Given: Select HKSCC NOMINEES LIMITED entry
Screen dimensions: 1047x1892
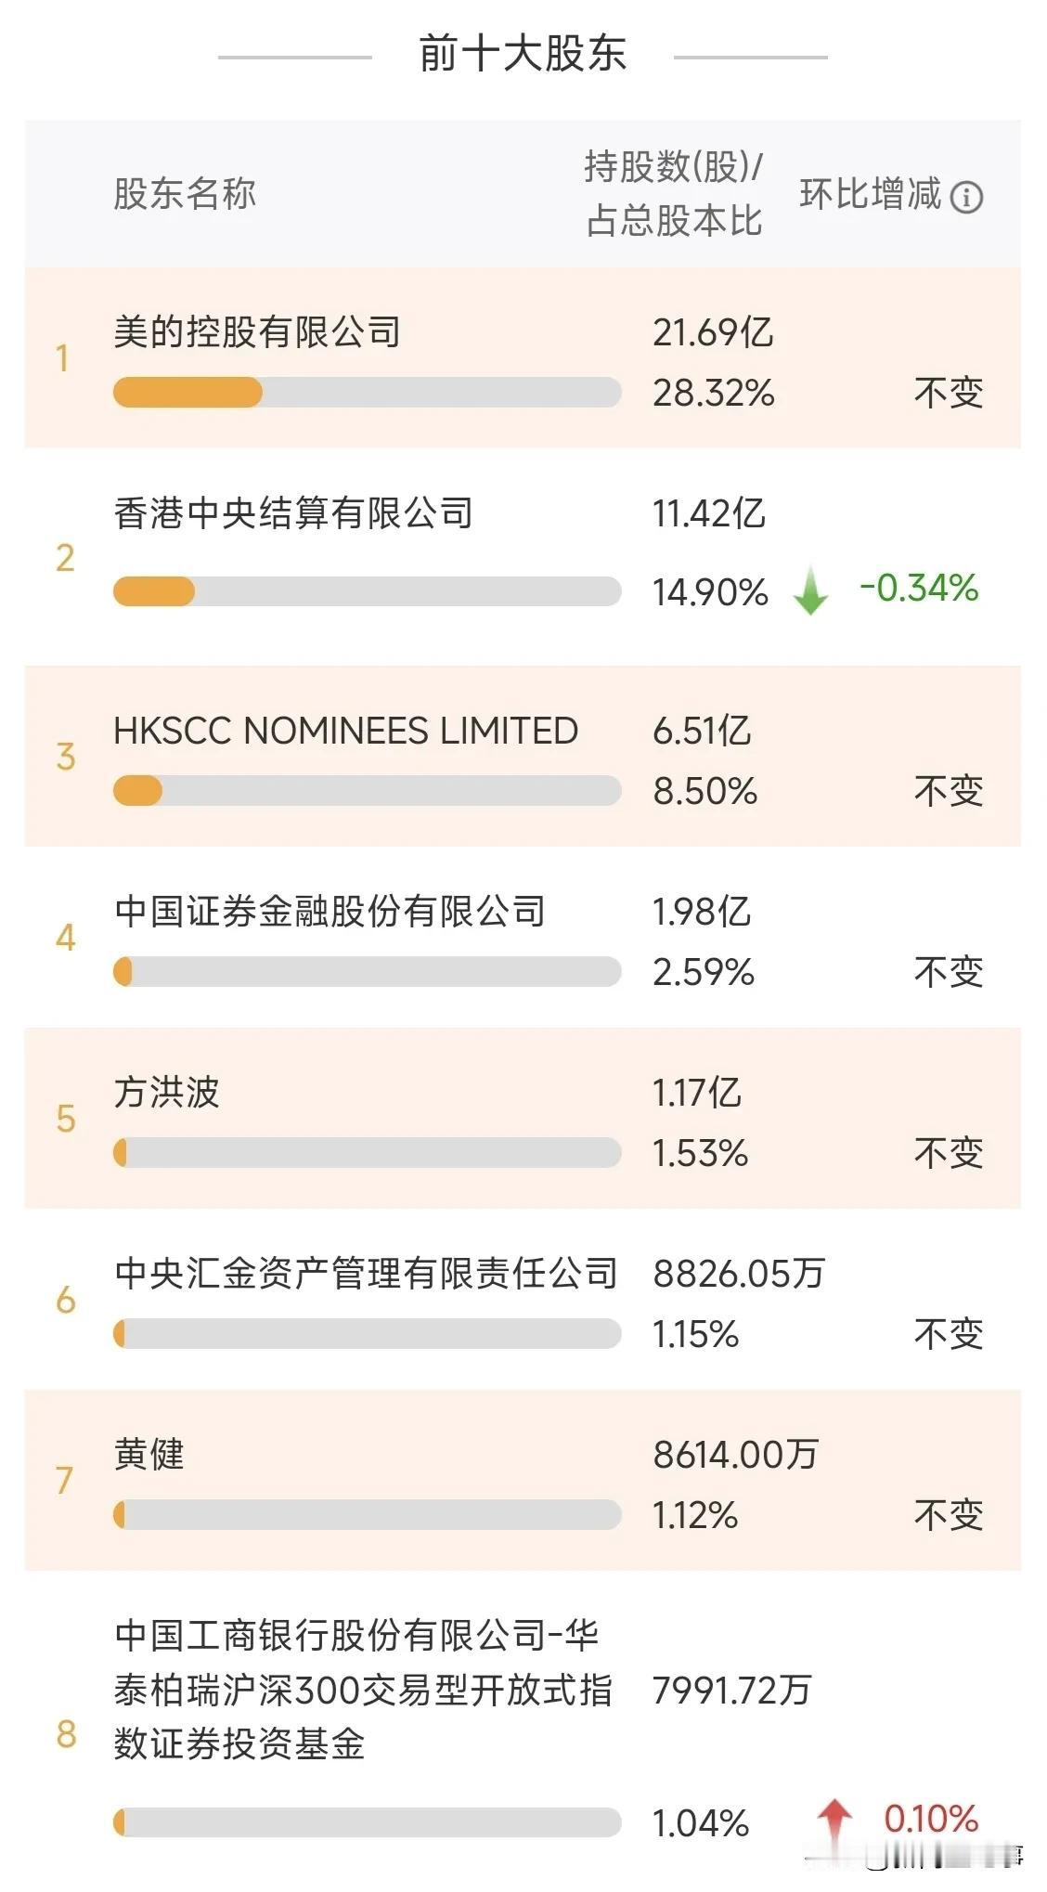Looking at the screenshot, I should click(x=523, y=756).
